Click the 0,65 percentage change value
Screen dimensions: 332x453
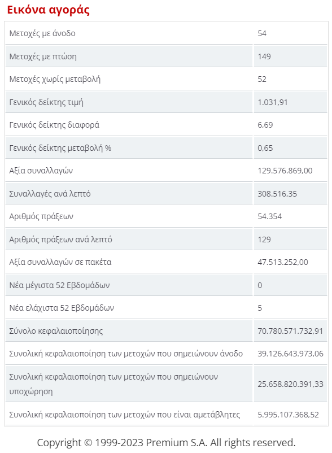(265, 148)
